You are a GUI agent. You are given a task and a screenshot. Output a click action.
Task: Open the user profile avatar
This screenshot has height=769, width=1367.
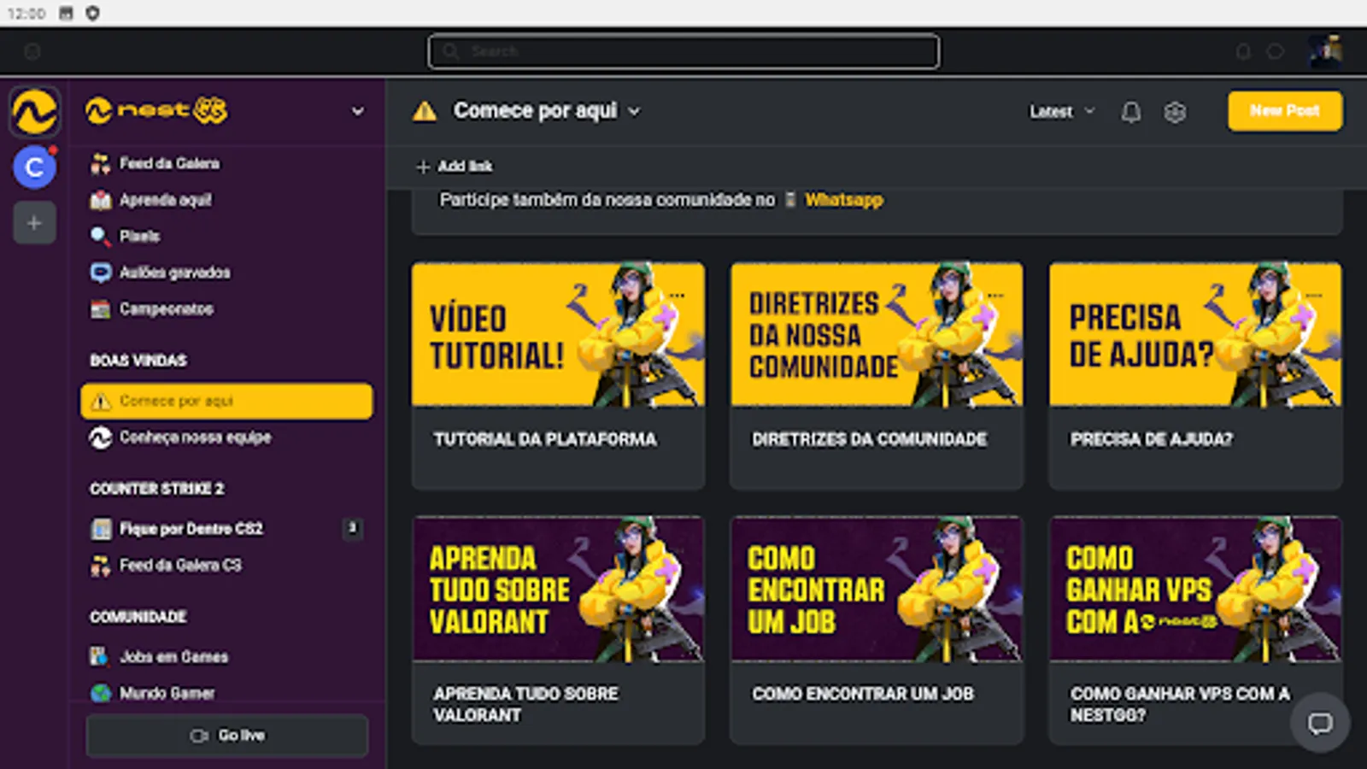[x=1326, y=51]
